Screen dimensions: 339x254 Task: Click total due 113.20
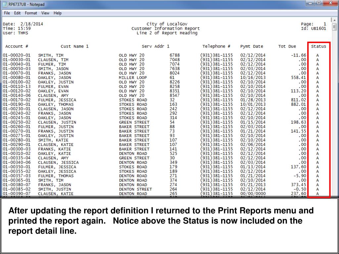pyautogui.click(x=299, y=91)
